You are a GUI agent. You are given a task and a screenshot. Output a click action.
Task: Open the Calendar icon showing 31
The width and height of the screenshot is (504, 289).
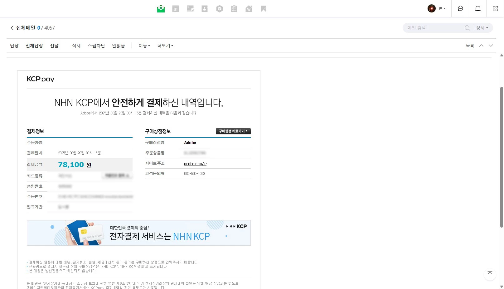176,9
